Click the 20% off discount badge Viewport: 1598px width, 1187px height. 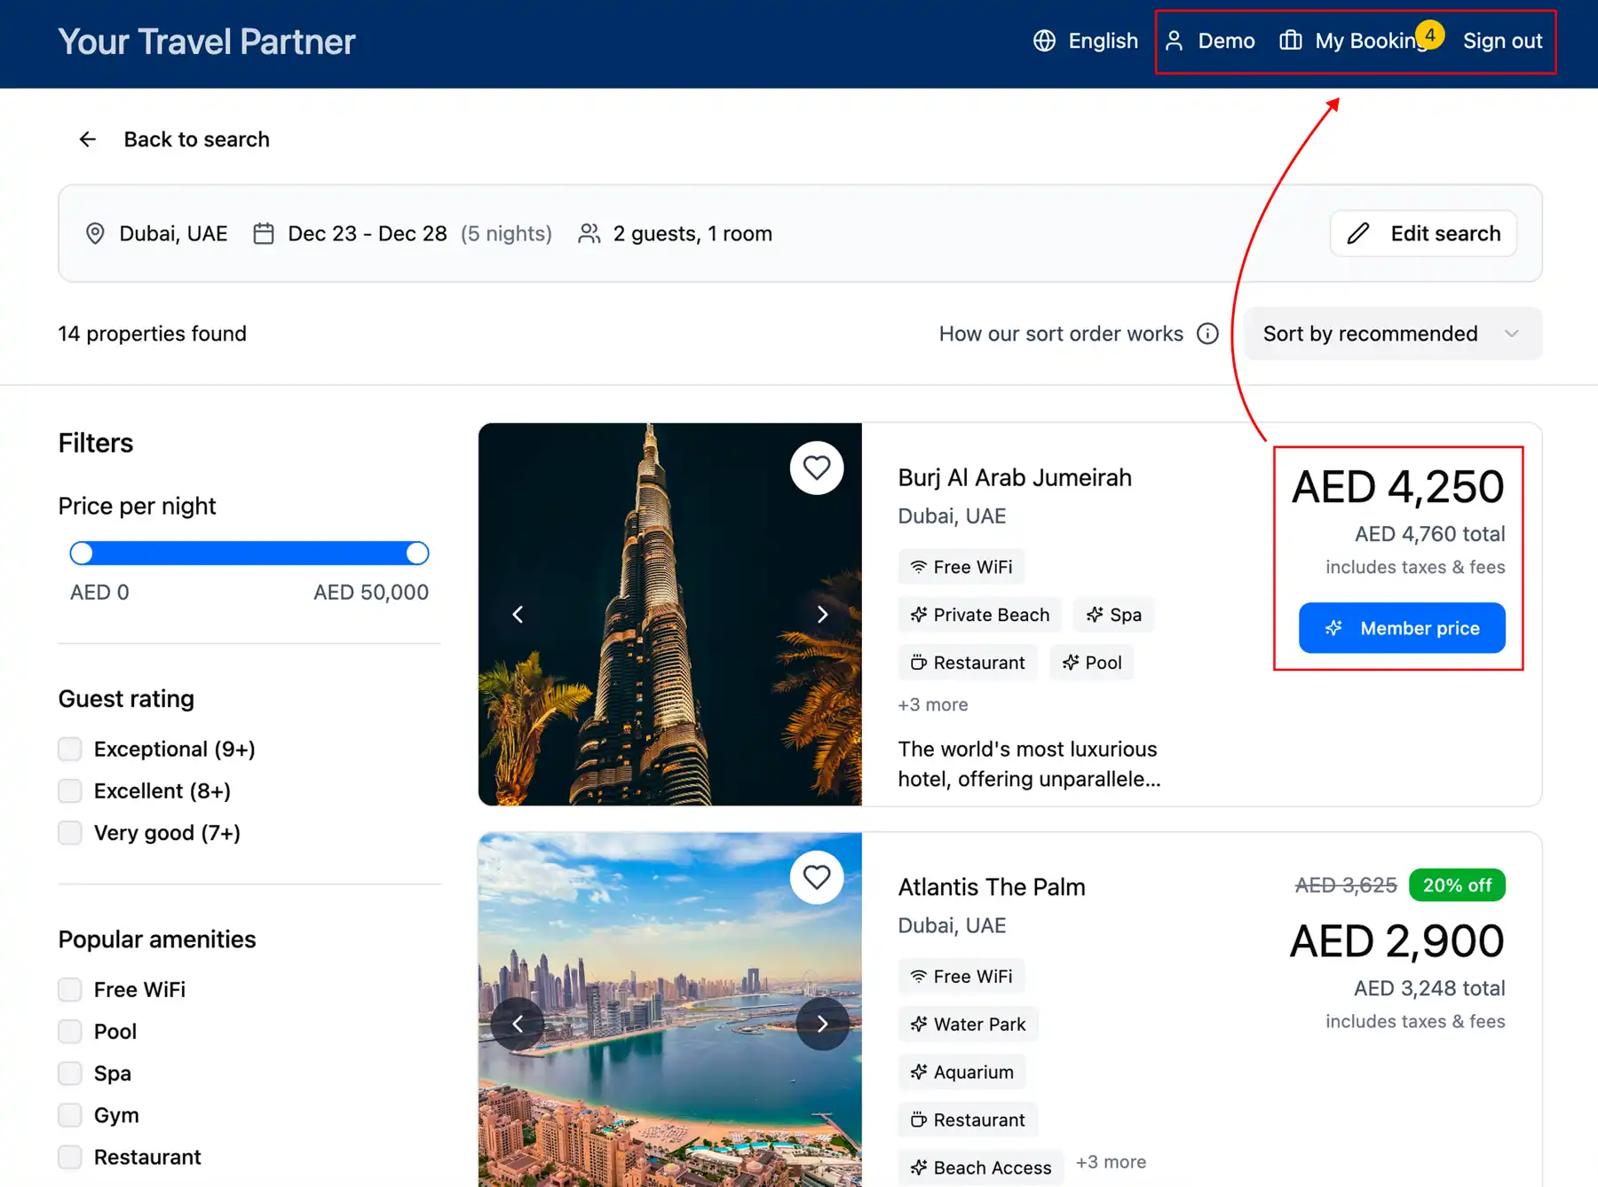click(1457, 885)
